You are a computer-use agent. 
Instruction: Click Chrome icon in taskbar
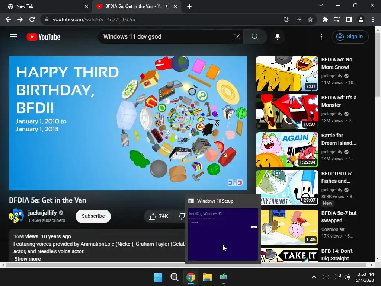[191, 277]
